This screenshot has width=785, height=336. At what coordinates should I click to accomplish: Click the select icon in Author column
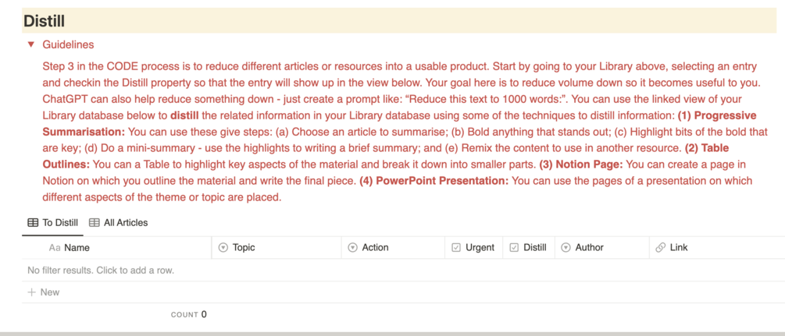coord(566,247)
